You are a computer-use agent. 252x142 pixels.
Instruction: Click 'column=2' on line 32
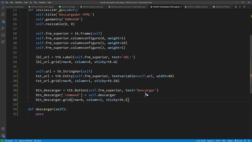point(94,100)
